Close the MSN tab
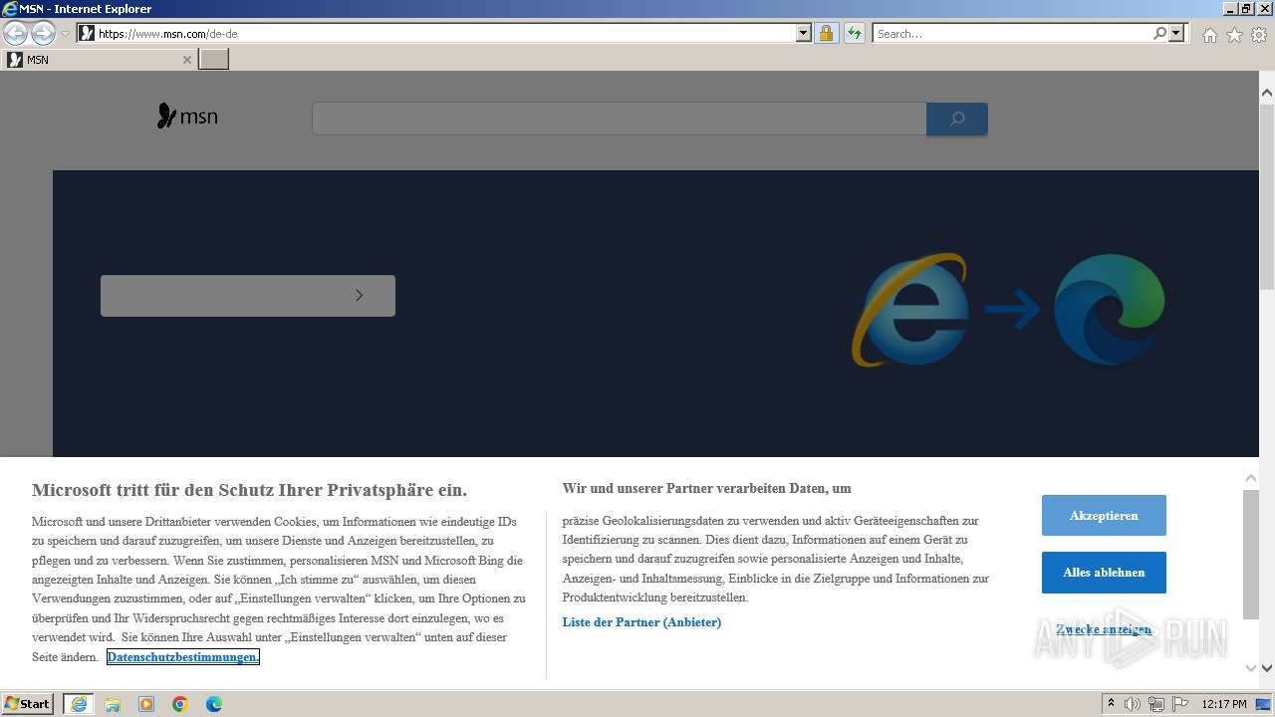This screenshot has width=1275, height=717. tap(186, 60)
